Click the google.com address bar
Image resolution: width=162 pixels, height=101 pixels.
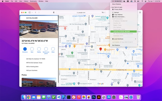[81, 13]
